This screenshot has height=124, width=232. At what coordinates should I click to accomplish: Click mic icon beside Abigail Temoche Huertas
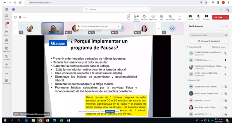226,87
